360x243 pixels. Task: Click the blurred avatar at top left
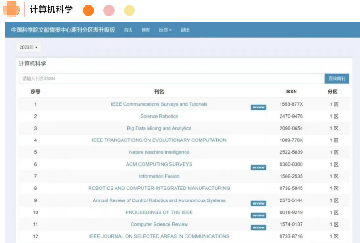click(11, 10)
